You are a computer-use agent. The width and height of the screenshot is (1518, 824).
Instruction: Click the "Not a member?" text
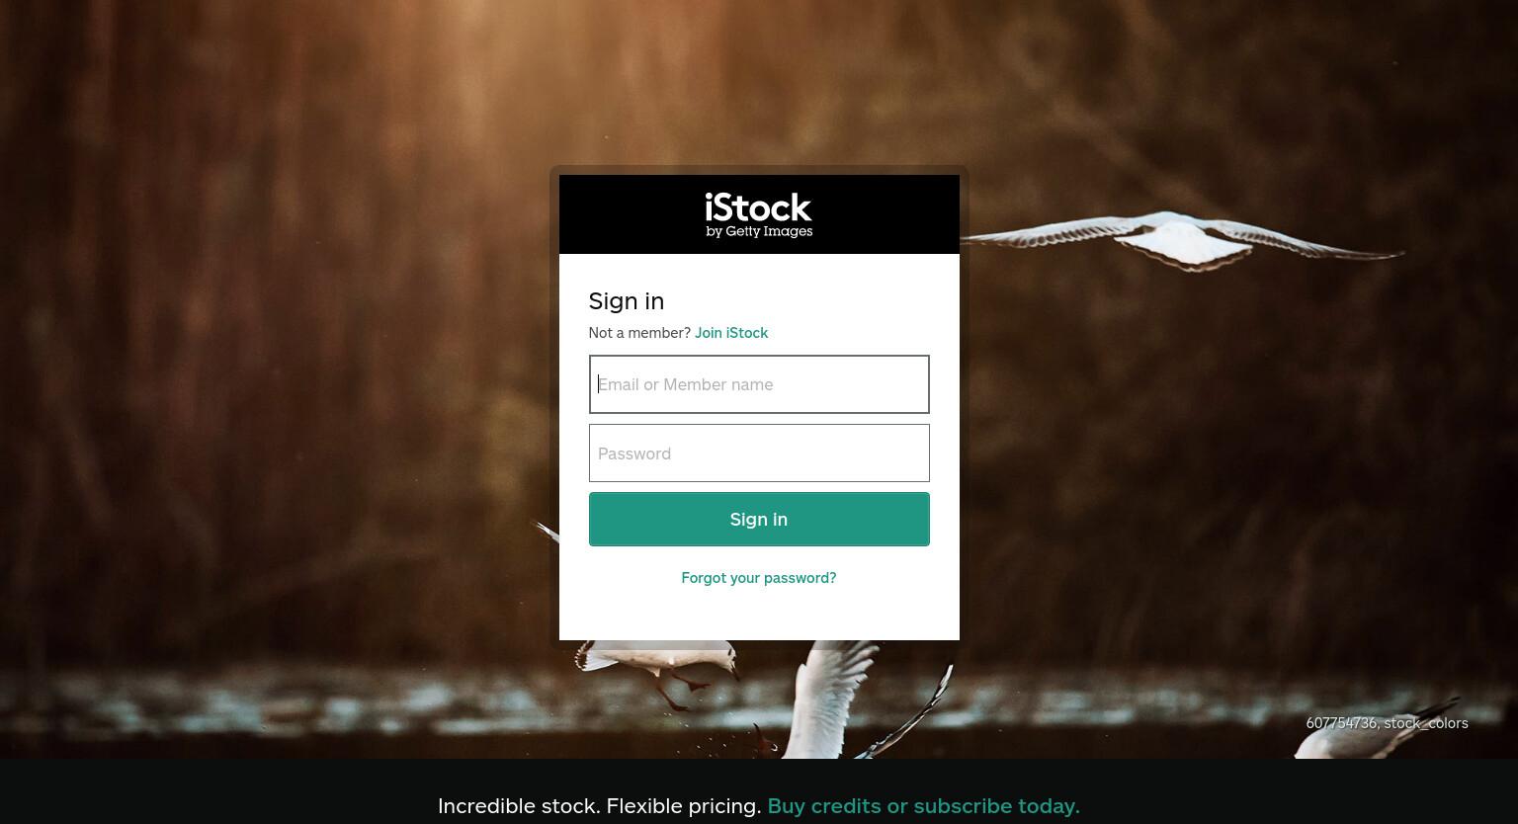pyautogui.click(x=639, y=333)
